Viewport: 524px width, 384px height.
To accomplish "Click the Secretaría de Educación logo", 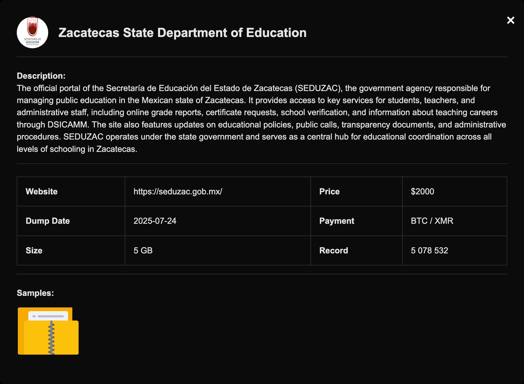I will [32, 33].
